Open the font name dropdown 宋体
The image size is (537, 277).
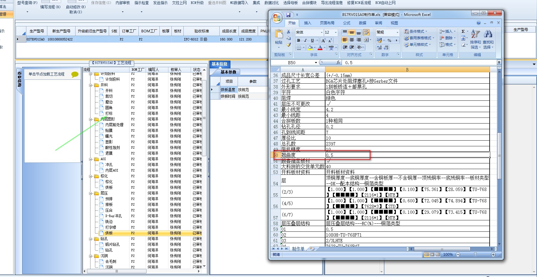[x=322, y=32]
